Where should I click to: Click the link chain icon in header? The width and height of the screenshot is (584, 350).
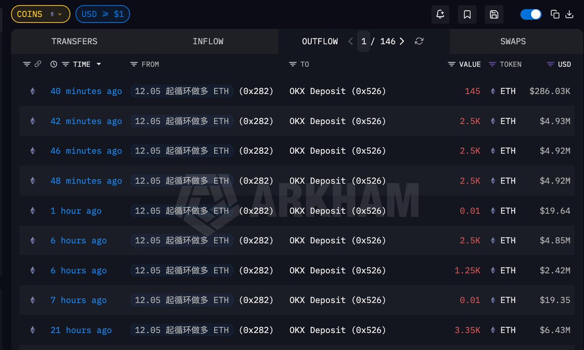point(38,64)
